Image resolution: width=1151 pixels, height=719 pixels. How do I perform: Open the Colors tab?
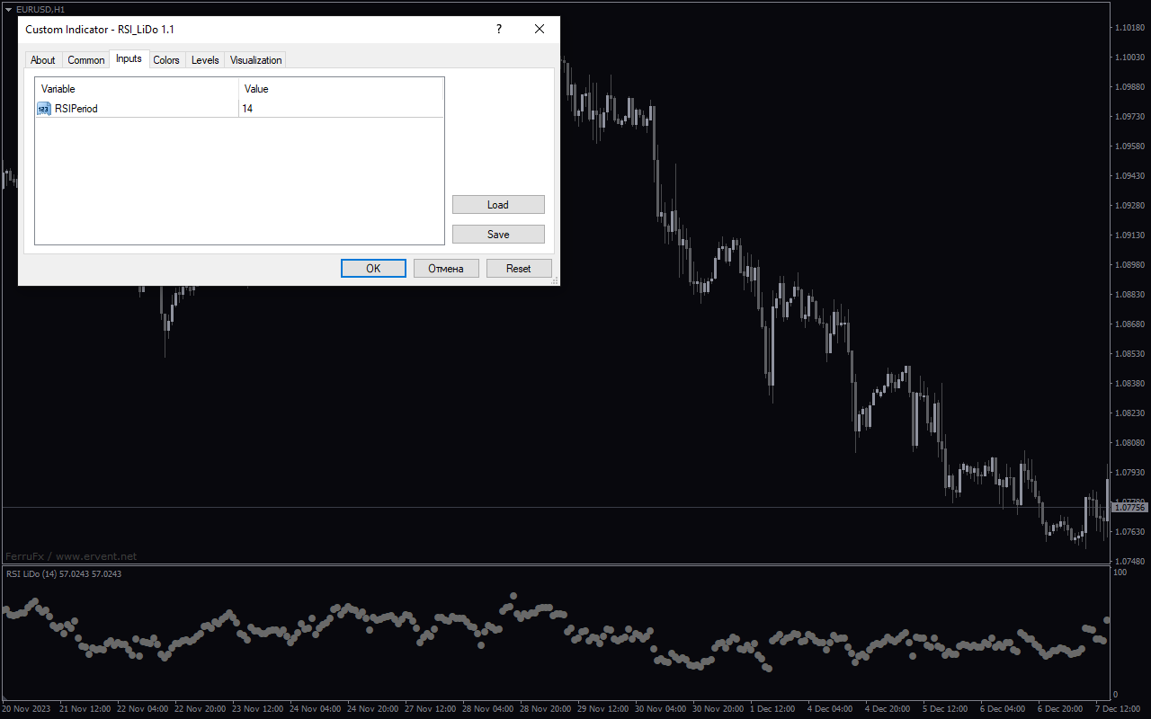[166, 60]
